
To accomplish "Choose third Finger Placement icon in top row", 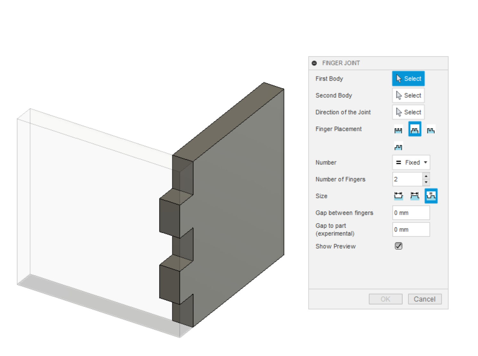I will (x=431, y=130).
